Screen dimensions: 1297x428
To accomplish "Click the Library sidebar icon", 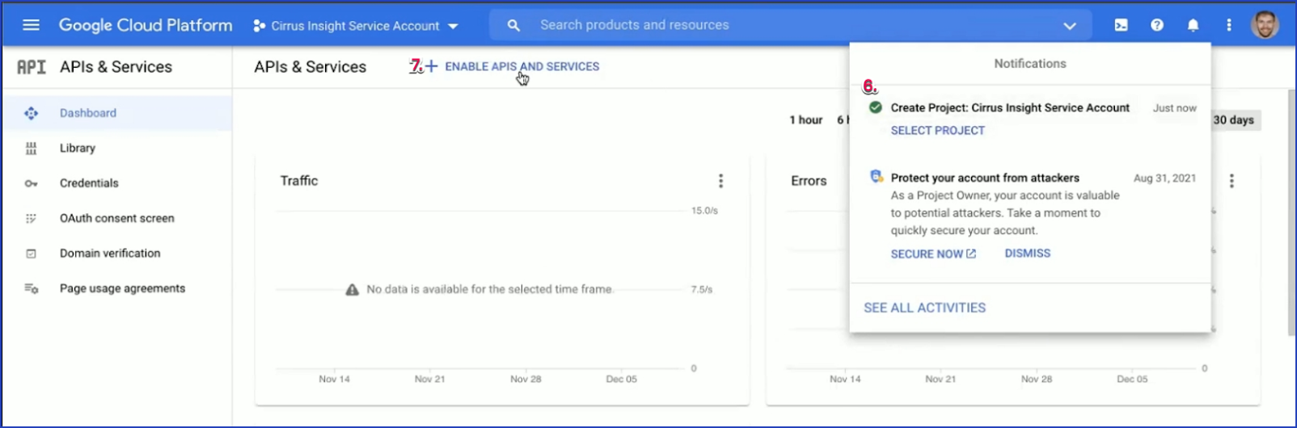I will tap(31, 149).
